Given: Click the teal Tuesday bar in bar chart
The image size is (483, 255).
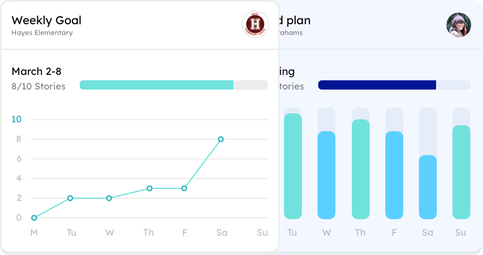Looking at the screenshot, I should point(293,166).
